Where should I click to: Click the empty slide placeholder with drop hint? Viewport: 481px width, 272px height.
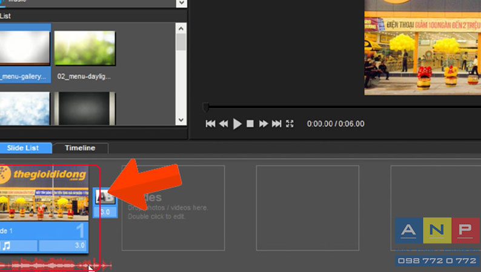click(x=173, y=208)
